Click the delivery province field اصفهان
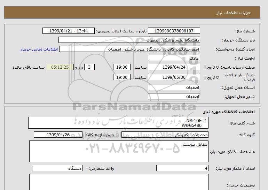Image resolution: width=268 pixels, height=190 pixels. point(174,87)
